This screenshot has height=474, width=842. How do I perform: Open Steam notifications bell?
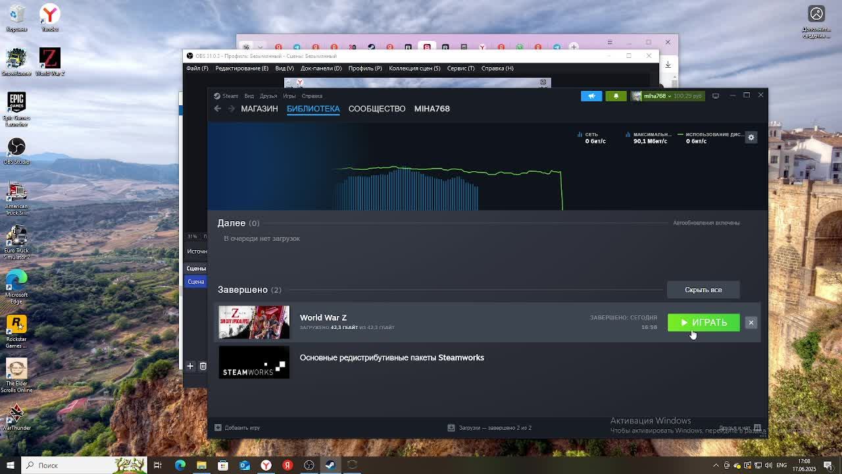point(616,96)
